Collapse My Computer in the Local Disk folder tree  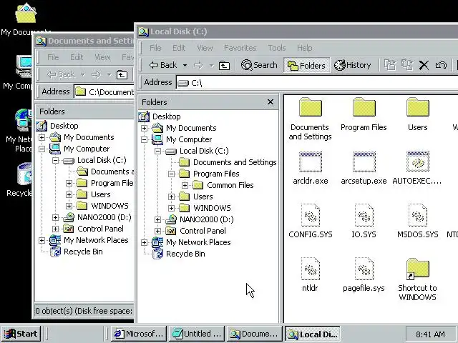144,139
